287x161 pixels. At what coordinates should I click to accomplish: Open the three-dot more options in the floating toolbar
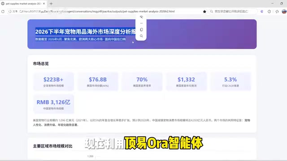tap(141, 23)
